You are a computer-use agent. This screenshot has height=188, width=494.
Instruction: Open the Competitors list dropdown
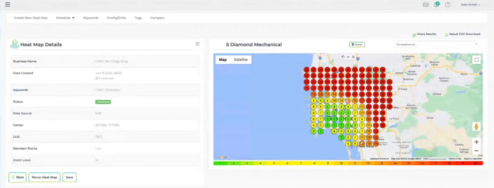436,44
